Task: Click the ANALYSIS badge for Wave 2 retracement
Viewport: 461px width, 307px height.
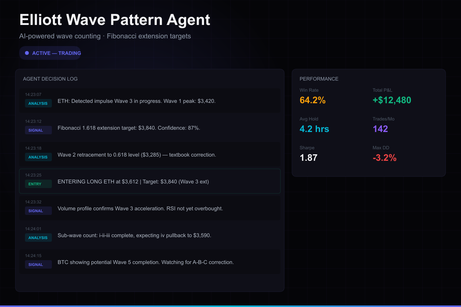Action: (38, 157)
